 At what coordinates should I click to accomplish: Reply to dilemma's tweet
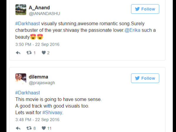tap(18, 128)
